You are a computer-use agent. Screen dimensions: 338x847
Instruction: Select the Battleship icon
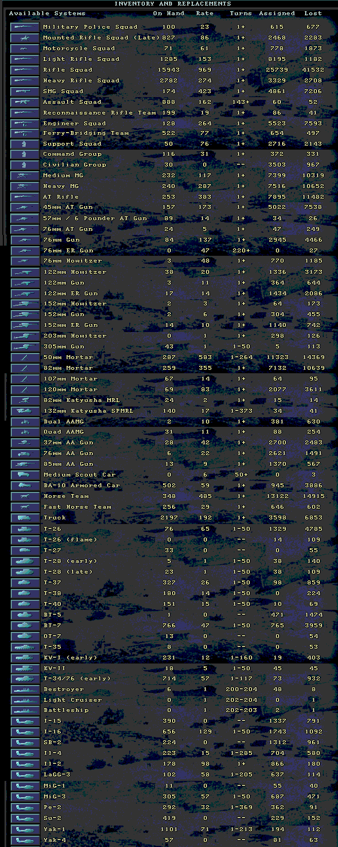(x=25, y=710)
